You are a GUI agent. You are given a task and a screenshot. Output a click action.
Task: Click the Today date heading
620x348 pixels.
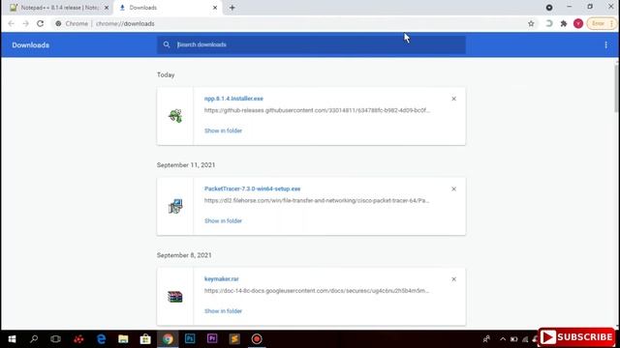(166, 75)
